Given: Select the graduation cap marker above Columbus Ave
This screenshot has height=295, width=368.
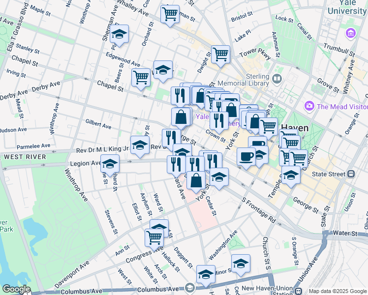Looking at the screenshot, I should pos(206,275).
